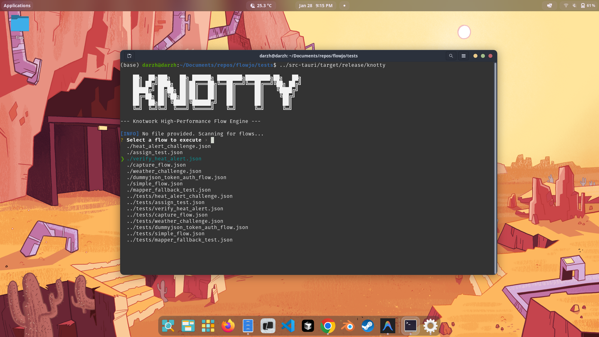Open Obsidian from the dock
The height and width of the screenshot is (337, 599).
[x=268, y=325]
